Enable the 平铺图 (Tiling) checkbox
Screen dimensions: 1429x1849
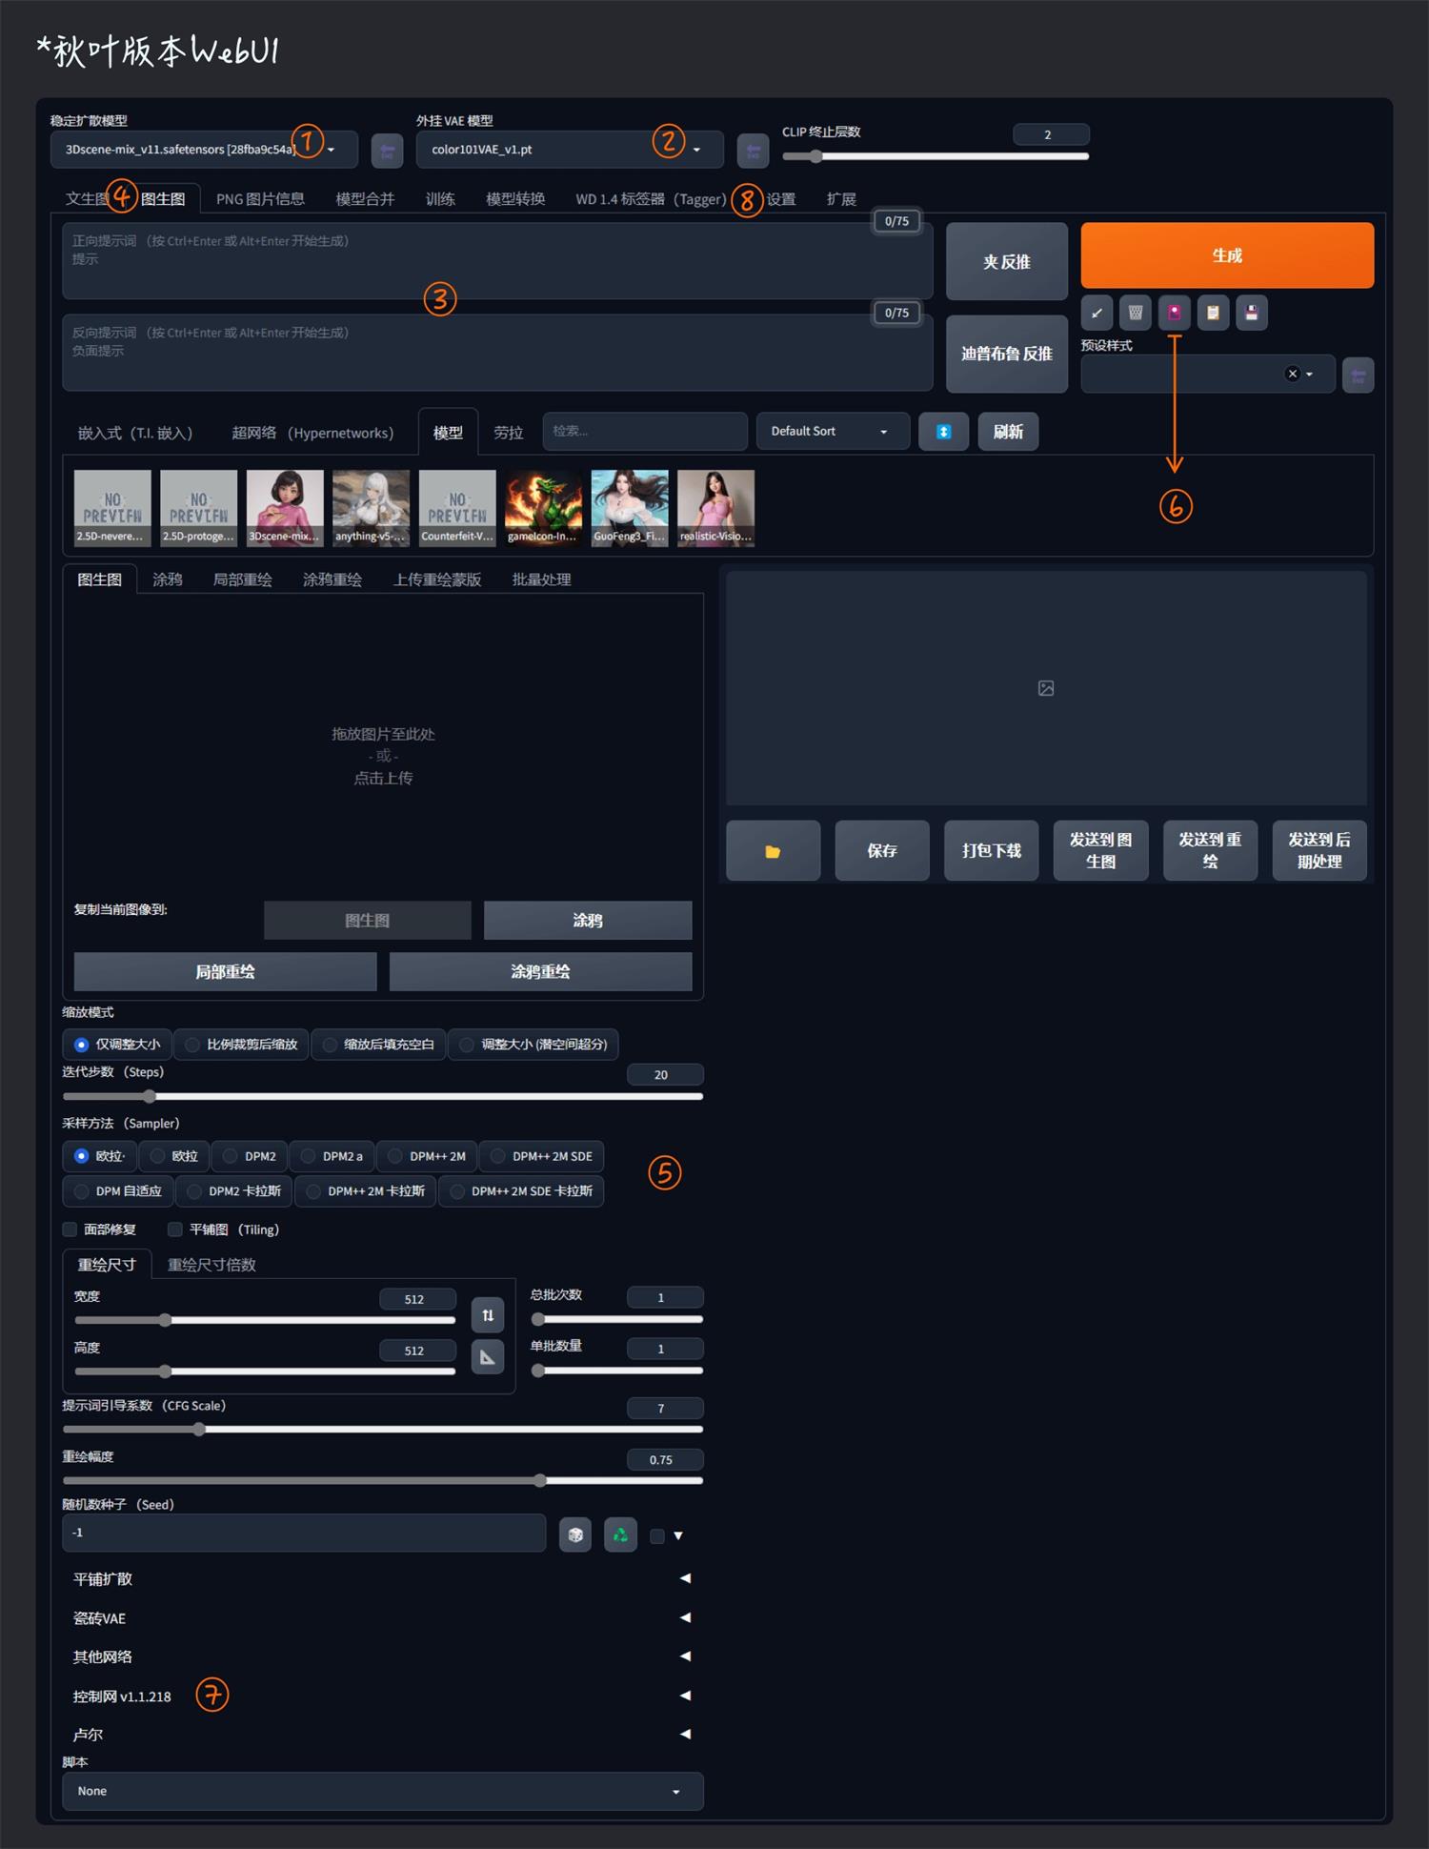click(x=175, y=1229)
